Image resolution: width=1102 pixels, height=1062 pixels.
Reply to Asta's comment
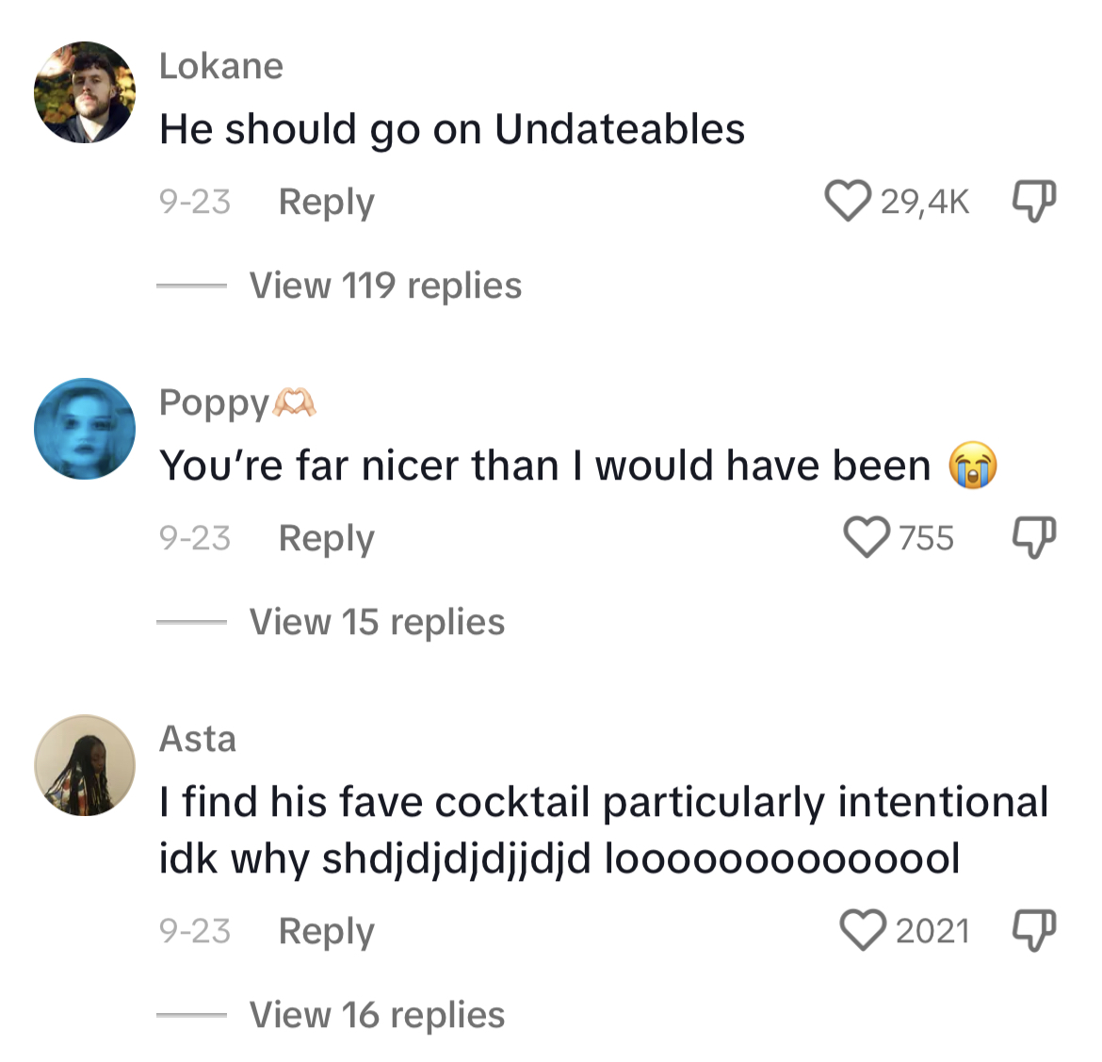click(327, 932)
